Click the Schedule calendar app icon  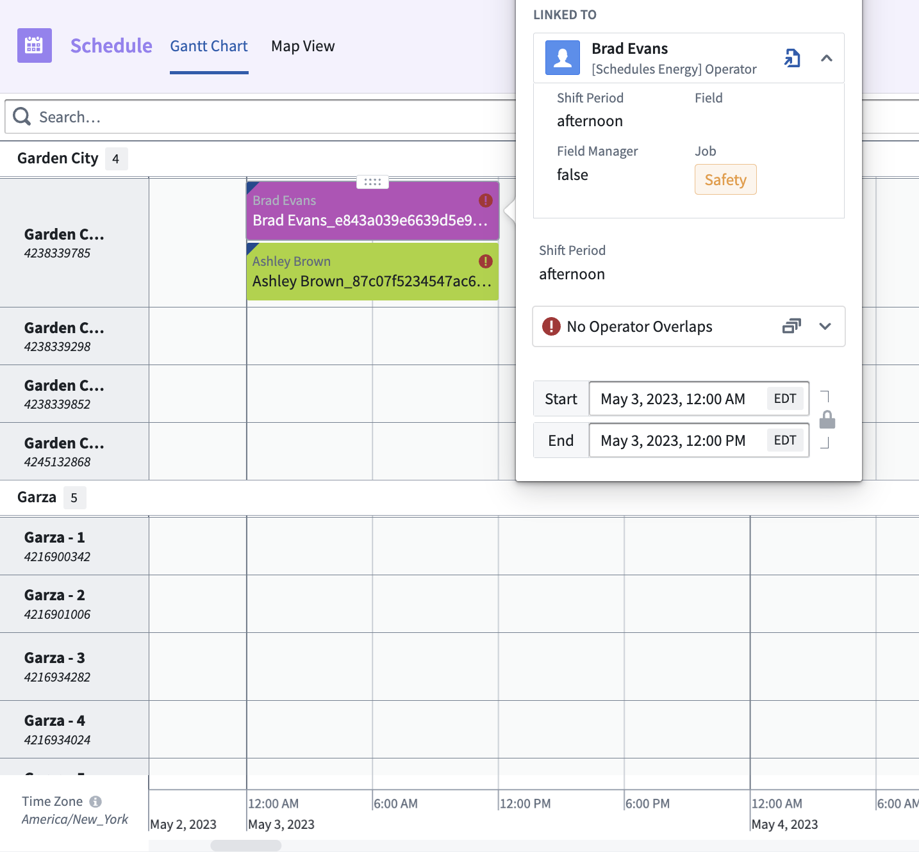tap(35, 45)
